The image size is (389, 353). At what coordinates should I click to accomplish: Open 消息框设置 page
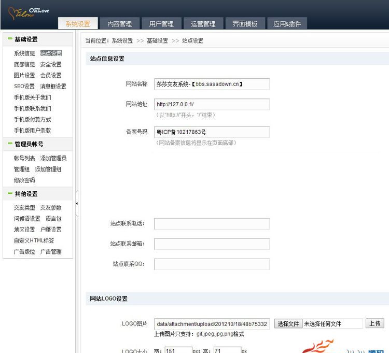[53, 86]
